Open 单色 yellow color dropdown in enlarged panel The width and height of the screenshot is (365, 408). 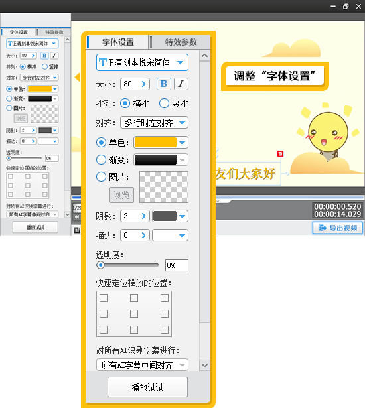point(161,143)
